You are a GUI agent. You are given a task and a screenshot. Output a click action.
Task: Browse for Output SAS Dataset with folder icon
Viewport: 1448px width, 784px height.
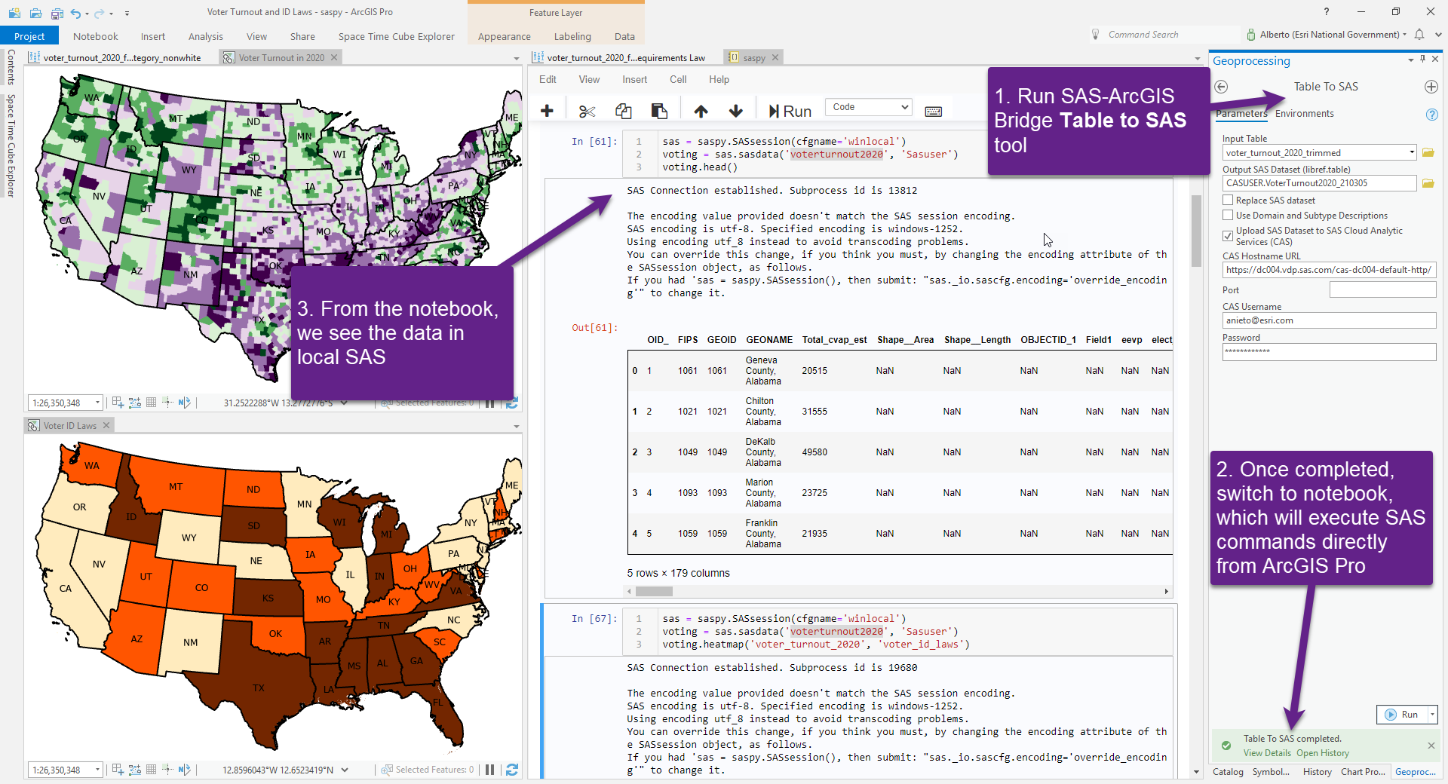pos(1428,183)
